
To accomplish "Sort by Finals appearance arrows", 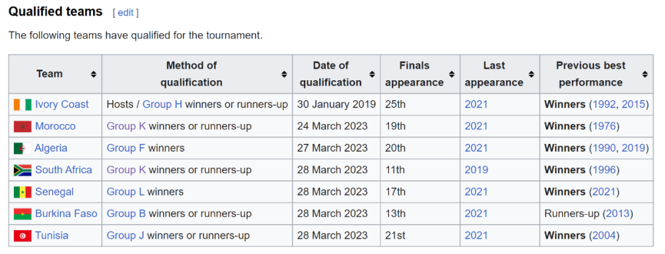I will [x=452, y=74].
